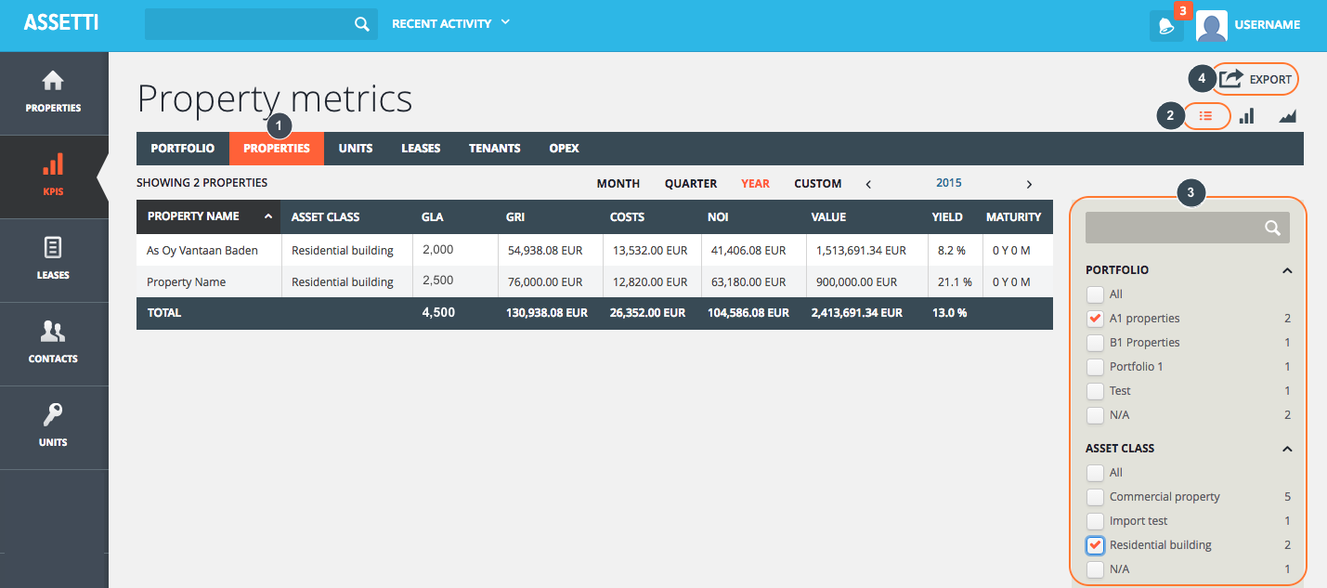Click the Export button

1257,80
